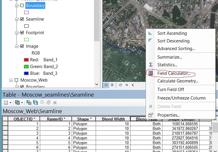
Task: Click the Sort Descending icon in context menu
Action: click(150, 40)
